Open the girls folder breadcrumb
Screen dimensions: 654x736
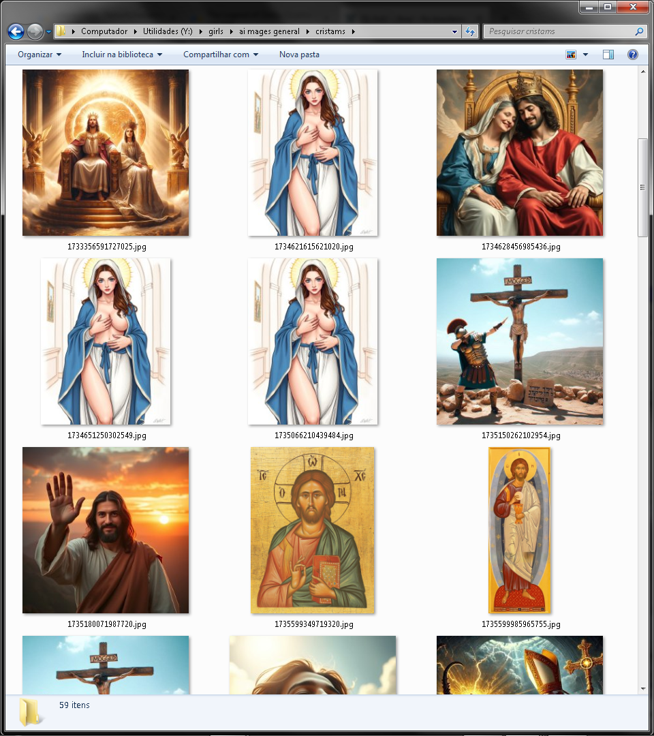pos(216,31)
